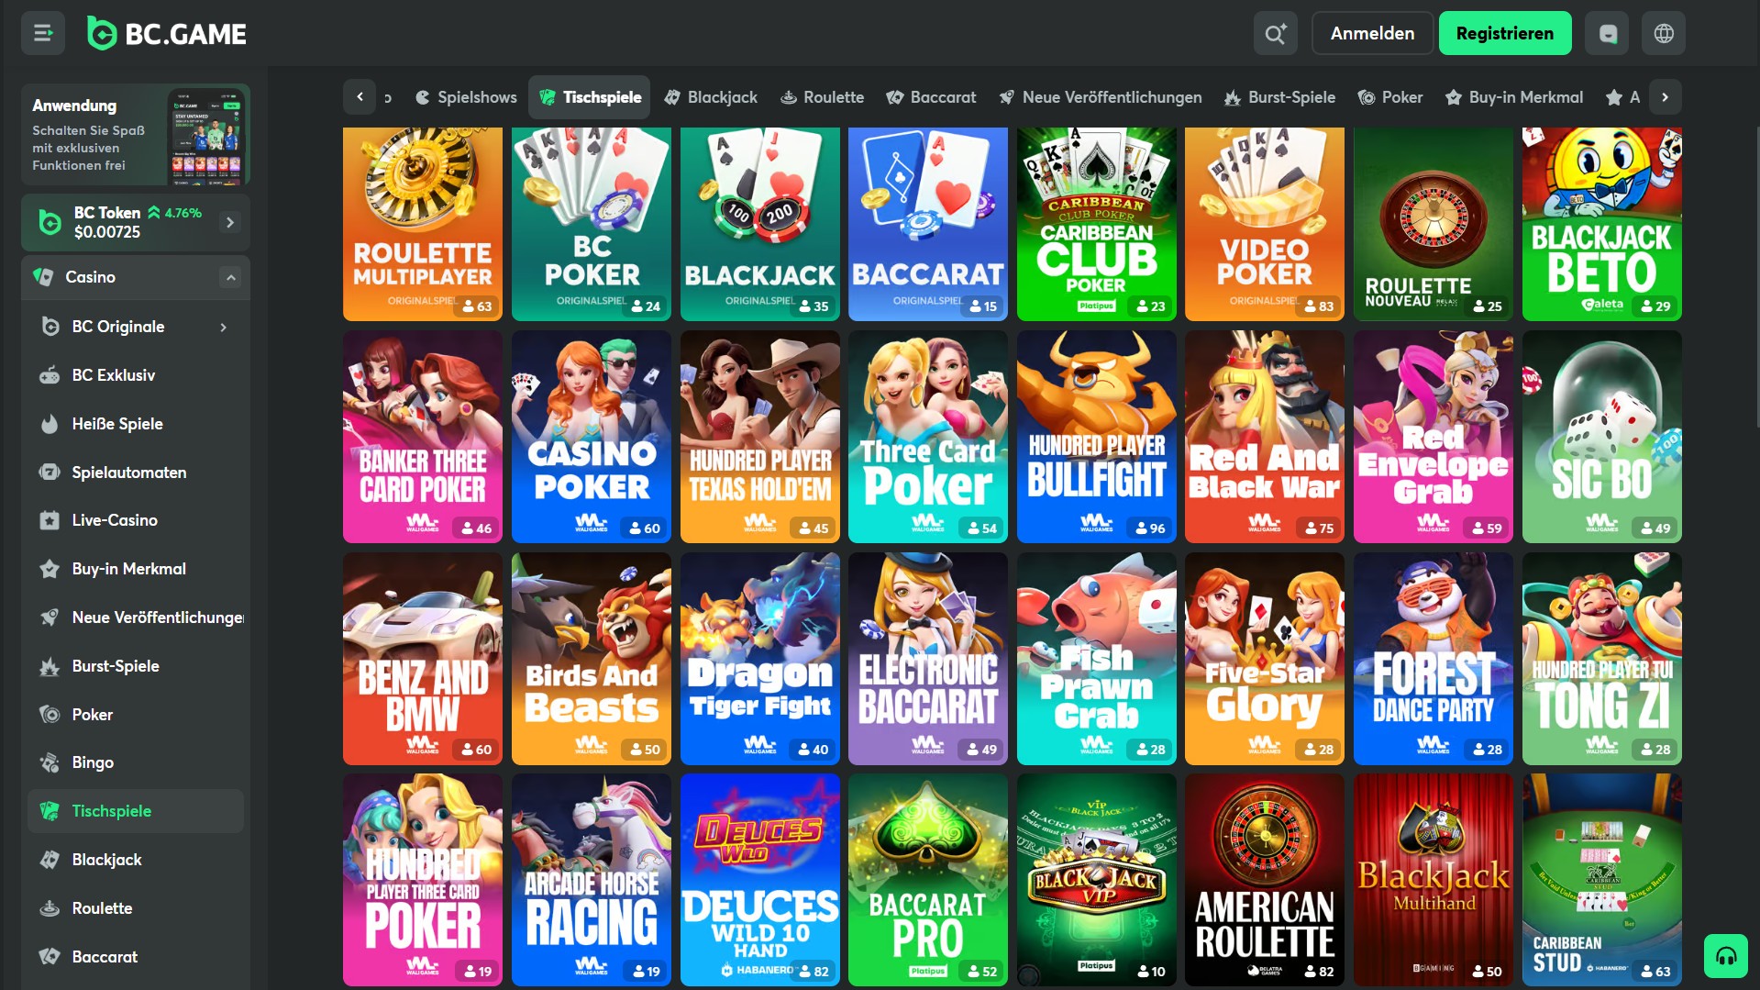Select Burst-Spiele in the sidebar
This screenshot has width=1760, height=990.
click(x=115, y=665)
